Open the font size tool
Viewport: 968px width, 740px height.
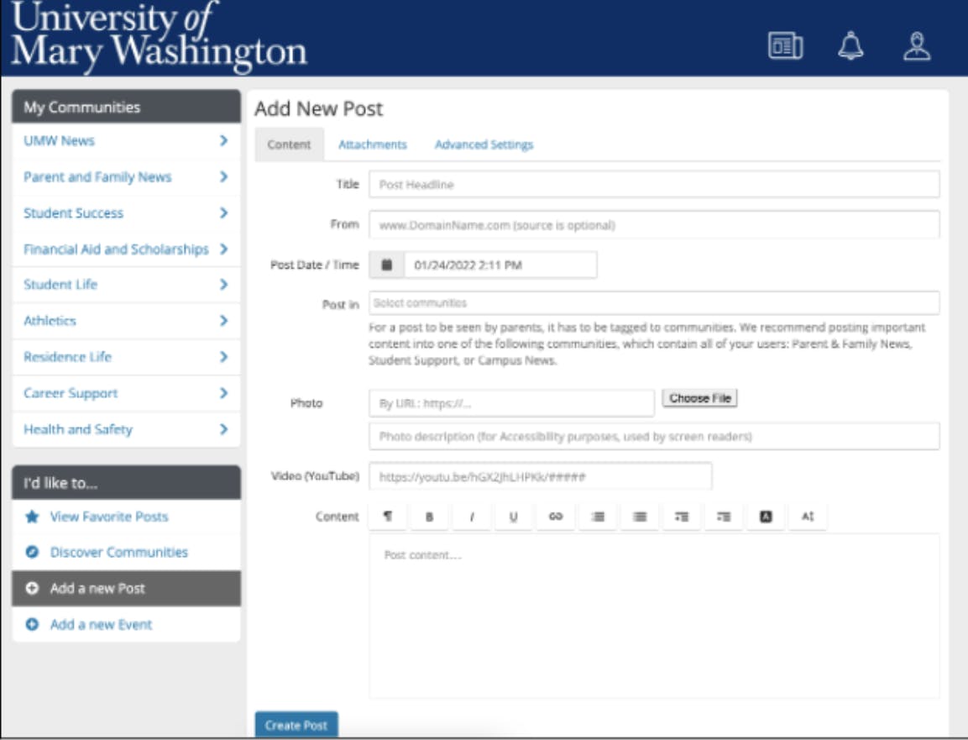coord(808,517)
